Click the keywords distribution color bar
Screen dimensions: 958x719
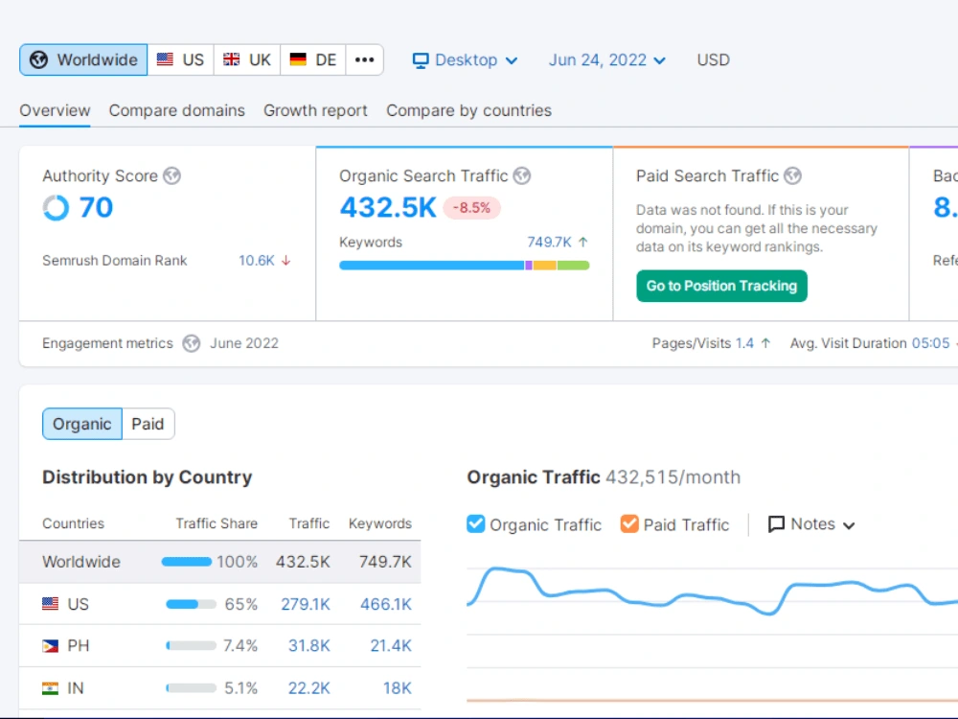click(x=465, y=266)
